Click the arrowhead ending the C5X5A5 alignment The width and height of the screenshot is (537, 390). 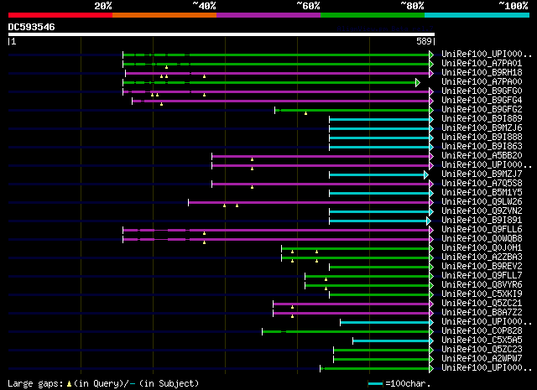431,341
